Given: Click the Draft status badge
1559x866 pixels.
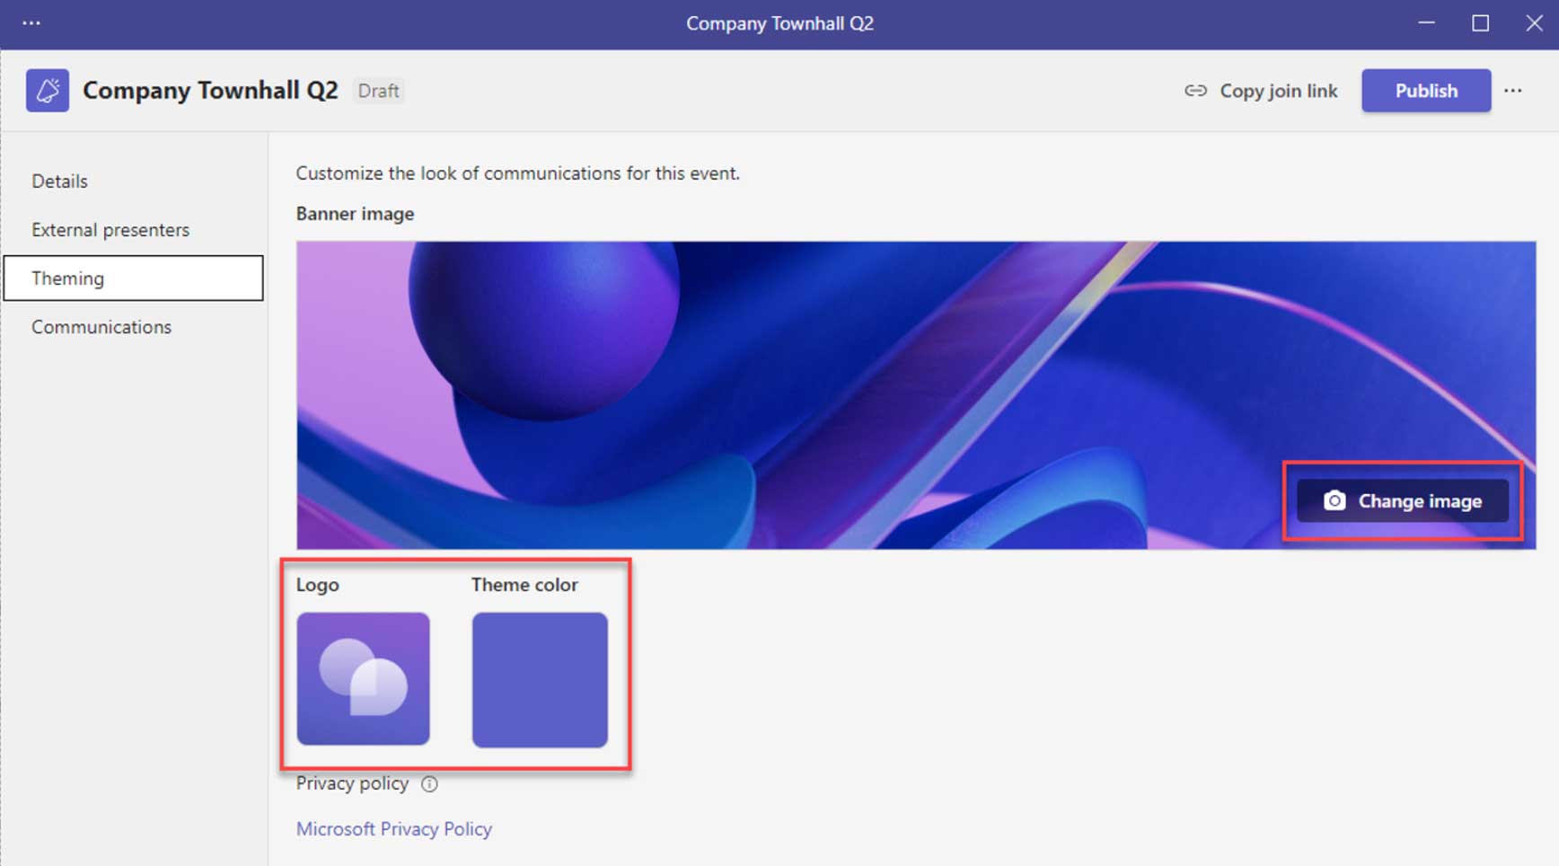Looking at the screenshot, I should (378, 91).
